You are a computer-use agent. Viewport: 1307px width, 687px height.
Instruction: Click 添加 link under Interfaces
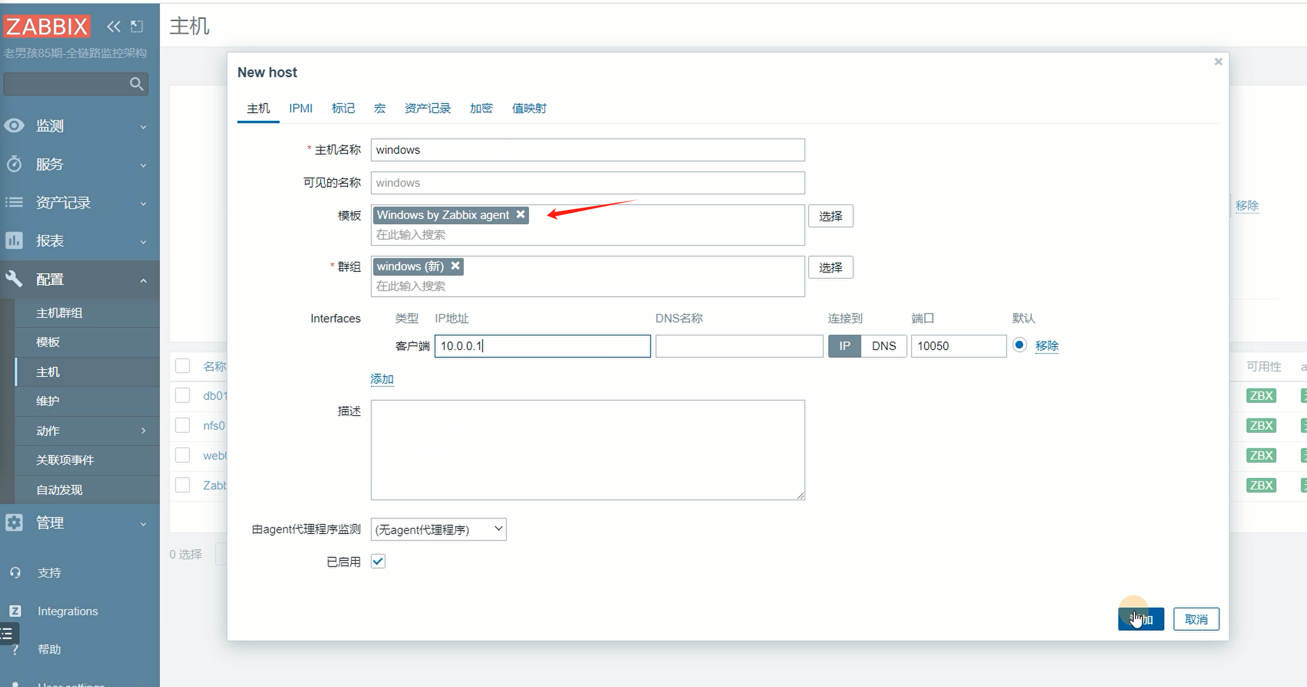pyautogui.click(x=382, y=379)
